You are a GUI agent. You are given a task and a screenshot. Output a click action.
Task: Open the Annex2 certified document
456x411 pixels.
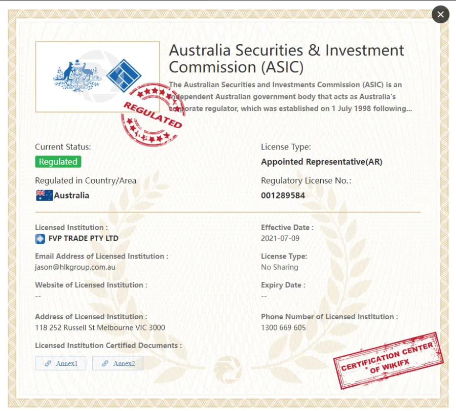[x=118, y=363]
